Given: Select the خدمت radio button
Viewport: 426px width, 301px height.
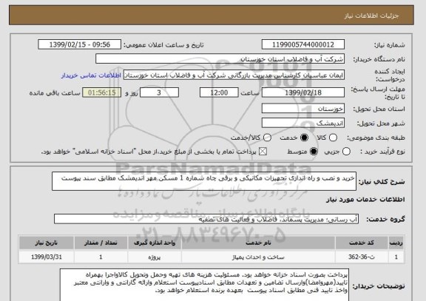Looking at the screenshot, I should tap(304, 138).
